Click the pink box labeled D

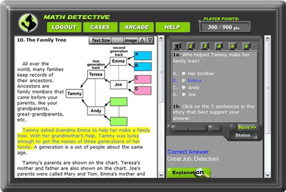point(143,91)
